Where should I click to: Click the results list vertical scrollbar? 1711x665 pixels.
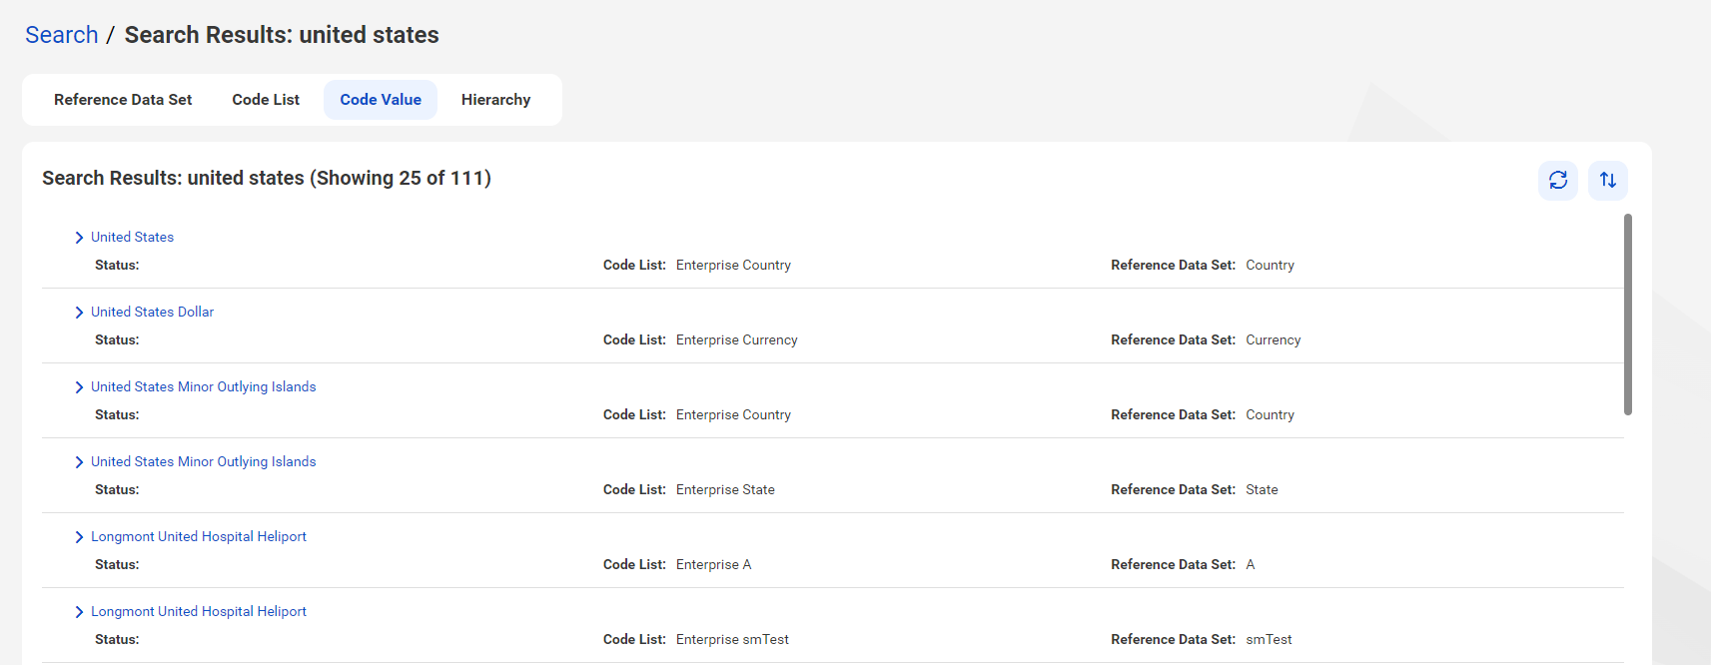coord(1628,315)
